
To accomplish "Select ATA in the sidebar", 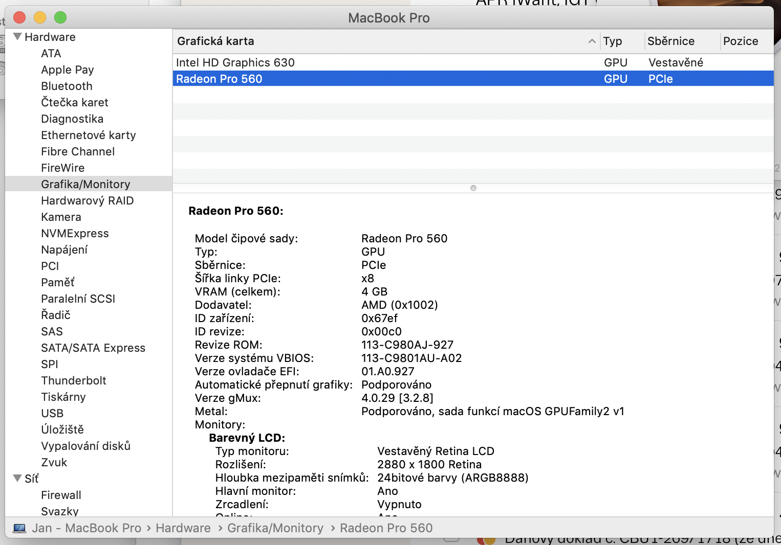I will 51,53.
